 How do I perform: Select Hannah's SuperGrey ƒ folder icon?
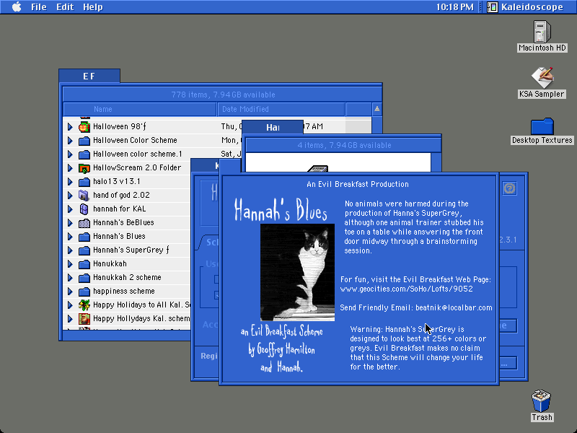(84, 250)
